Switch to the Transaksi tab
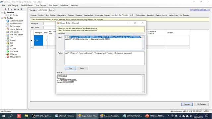 (33, 10)
